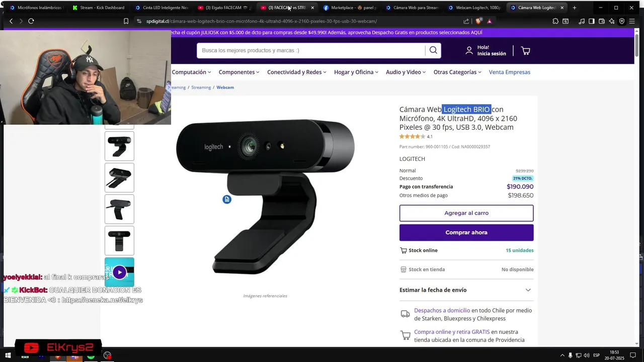Switch to Elgato FACECAM tab
644x362 pixels.
[x=224, y=8]
